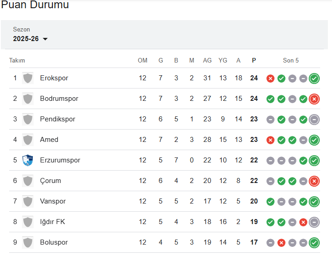The height and width of the screenshot is (256, 332).
Task: Open the Pendikspor team link
Action: tap(57, 119)
